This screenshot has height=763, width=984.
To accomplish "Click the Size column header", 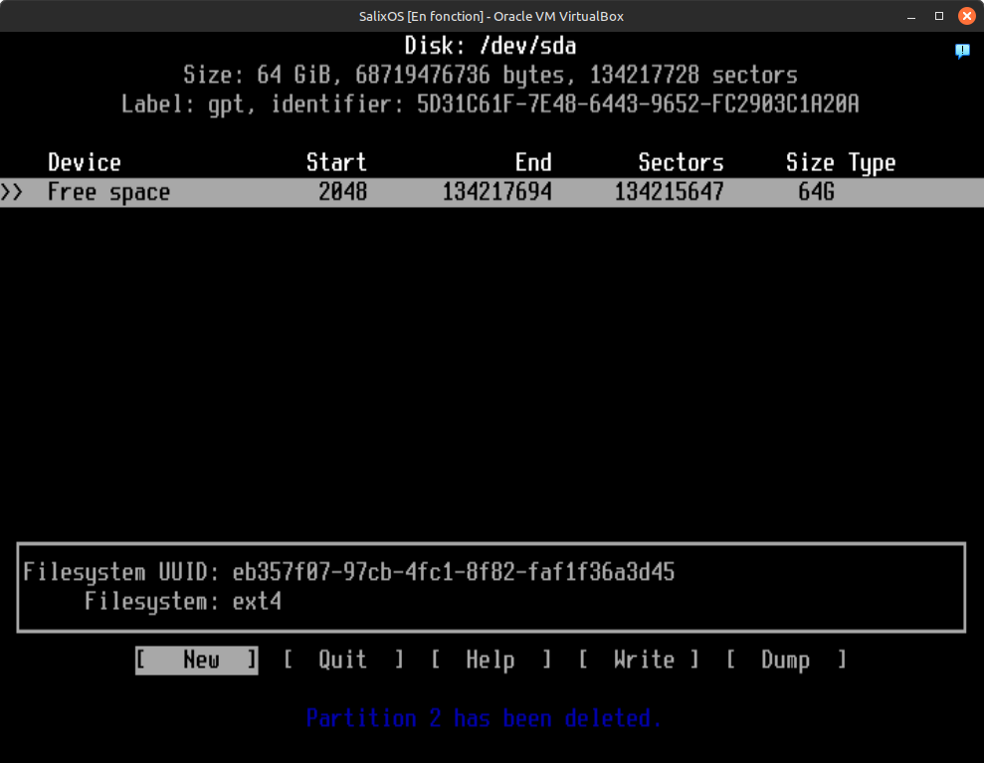I will pos(810,163).
